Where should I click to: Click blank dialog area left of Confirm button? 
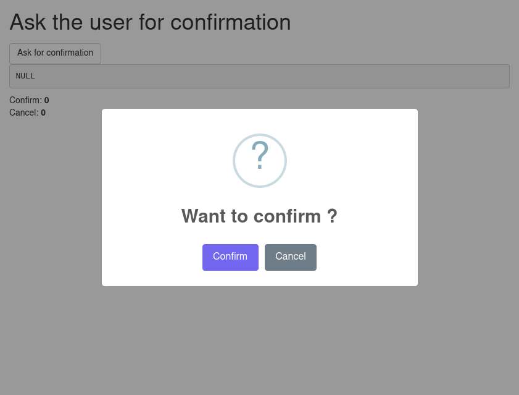[x=151, y=257]
